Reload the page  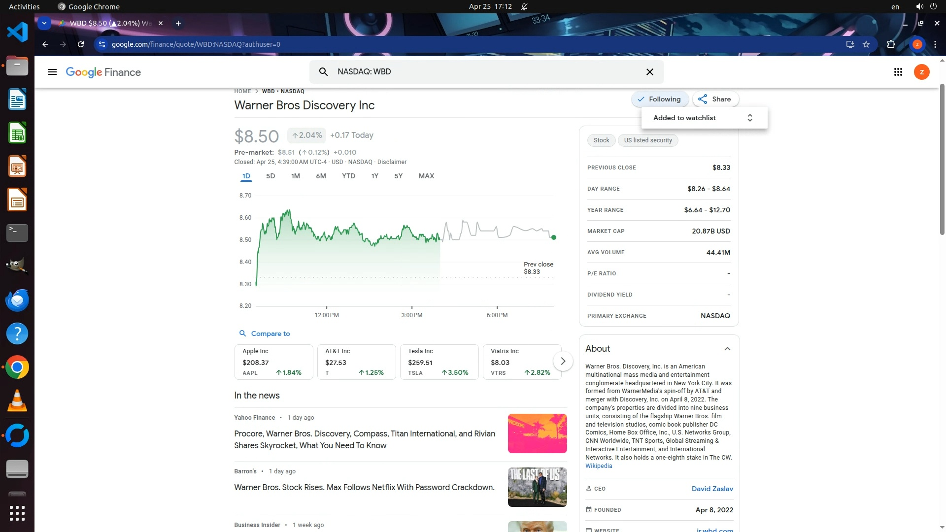81,44
